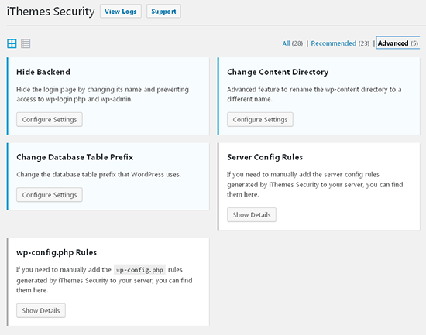Click the Change Content Directory heading
Image resolution: width=426 pixels, height=335 pixels.
277,72
